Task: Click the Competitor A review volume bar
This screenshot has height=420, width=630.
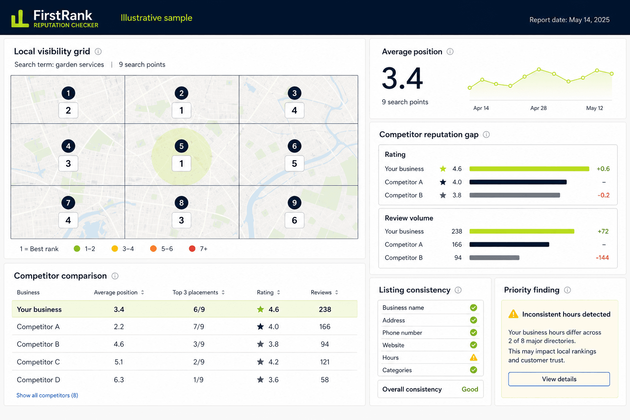Action: point(509,244)
